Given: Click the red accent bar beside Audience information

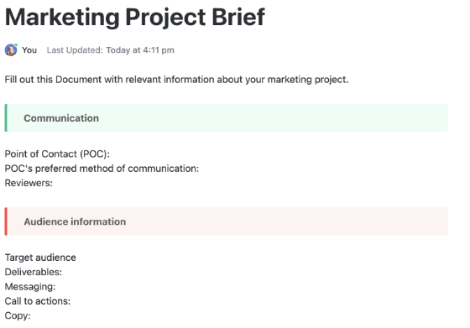Looking at the screenshot, I should click(6, 221).
